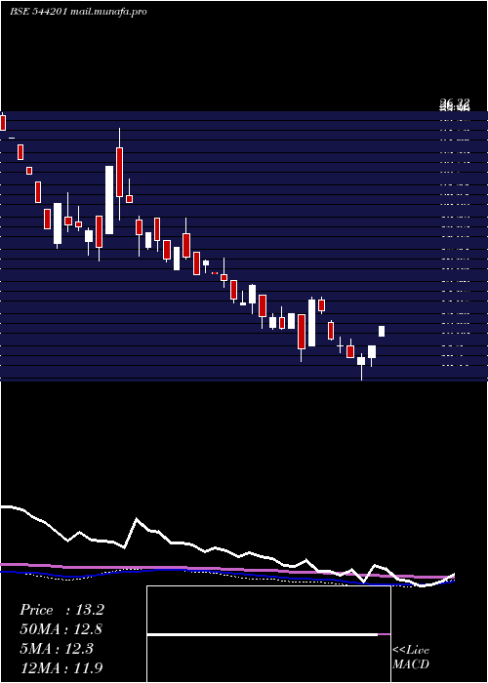Click the '12MA : 11.9' label
This screenshot has width=488, height=683.
(x=61, y=667)
